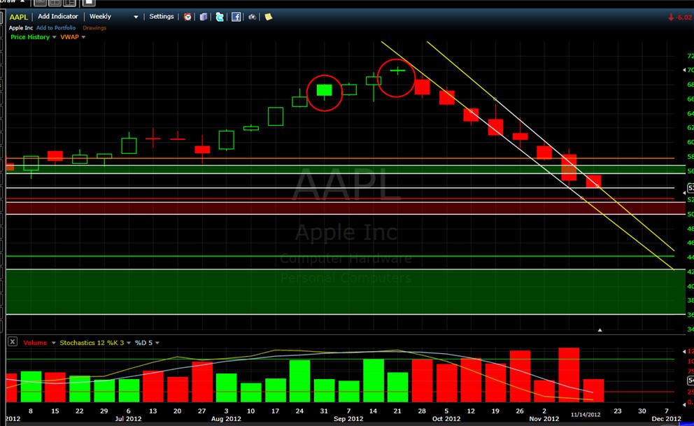This screenshot has height=426, width=694.
Task: Click the price scale arrow near 70
Action: pos(684,70)
